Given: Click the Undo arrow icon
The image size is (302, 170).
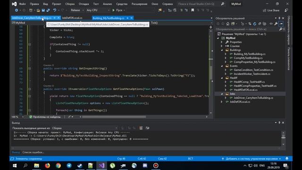Looking at the screenshot, I should pos(55,10).
